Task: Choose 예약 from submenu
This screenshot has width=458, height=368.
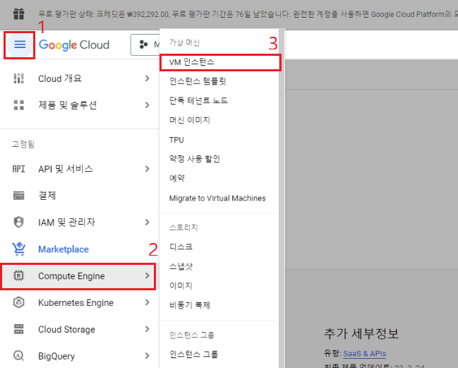Action: pyautogui.click(x=219, y=178)
